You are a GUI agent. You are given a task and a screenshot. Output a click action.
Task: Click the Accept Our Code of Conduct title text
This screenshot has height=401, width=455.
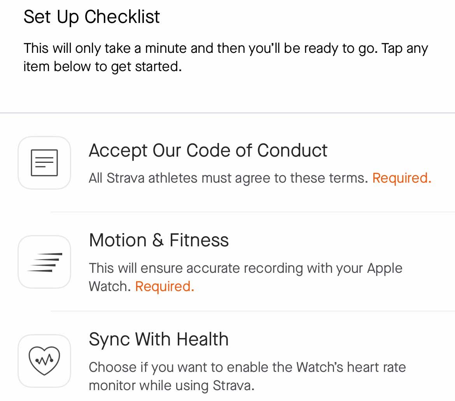coord(208,150)
